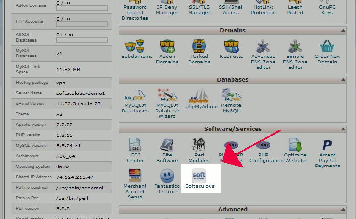Launch the Simple DNS Zone Editor
356x219 pixels.
pyautogui.click(x=295, y=55)
